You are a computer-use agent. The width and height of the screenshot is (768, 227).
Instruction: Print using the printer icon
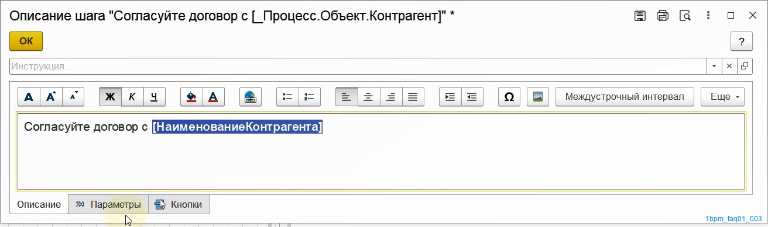point(663,16)
